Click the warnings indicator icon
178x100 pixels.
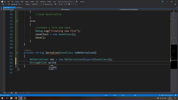point(16,93)
